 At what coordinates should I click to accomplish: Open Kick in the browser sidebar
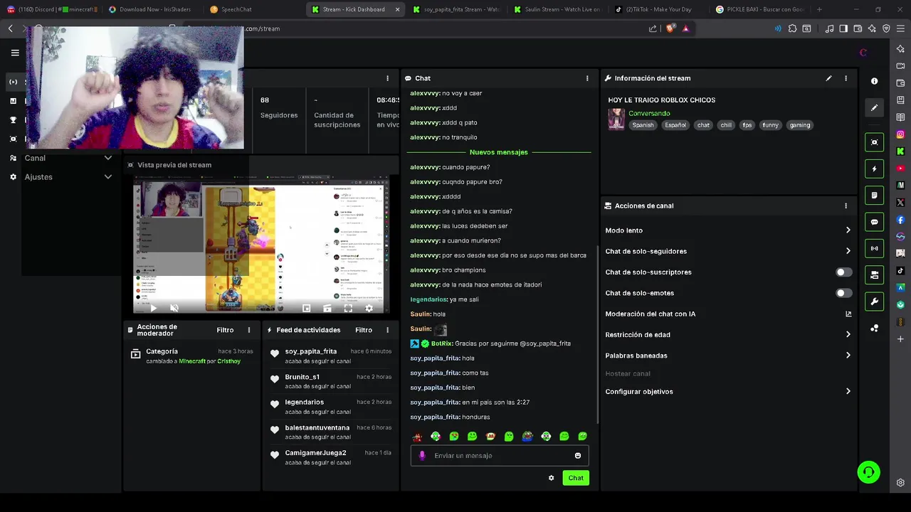(900, 151)
